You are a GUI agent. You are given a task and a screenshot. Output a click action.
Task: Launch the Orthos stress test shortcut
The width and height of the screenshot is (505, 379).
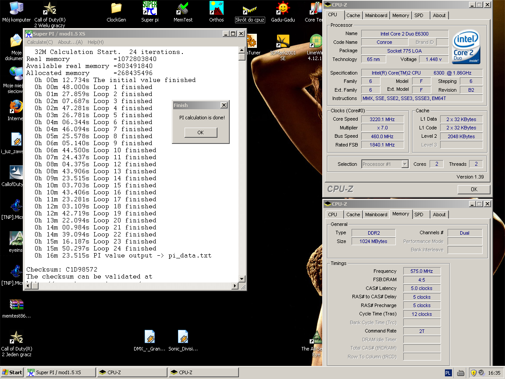click(216, 8)
